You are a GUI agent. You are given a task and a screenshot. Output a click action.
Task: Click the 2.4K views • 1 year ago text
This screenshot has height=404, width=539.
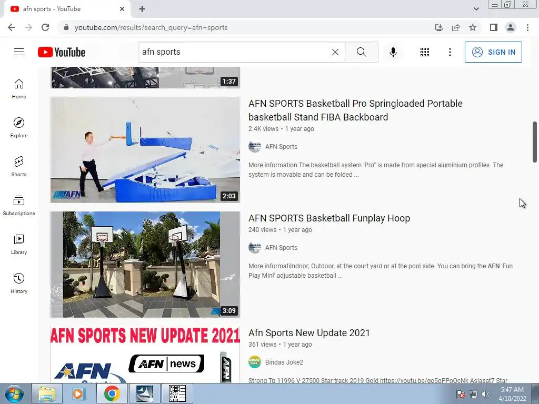coord(281,129)
